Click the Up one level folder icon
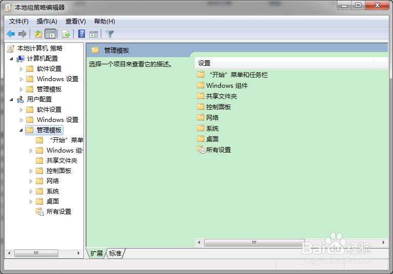393x274 pixels. pyautogui.click(x=38, y=34)
